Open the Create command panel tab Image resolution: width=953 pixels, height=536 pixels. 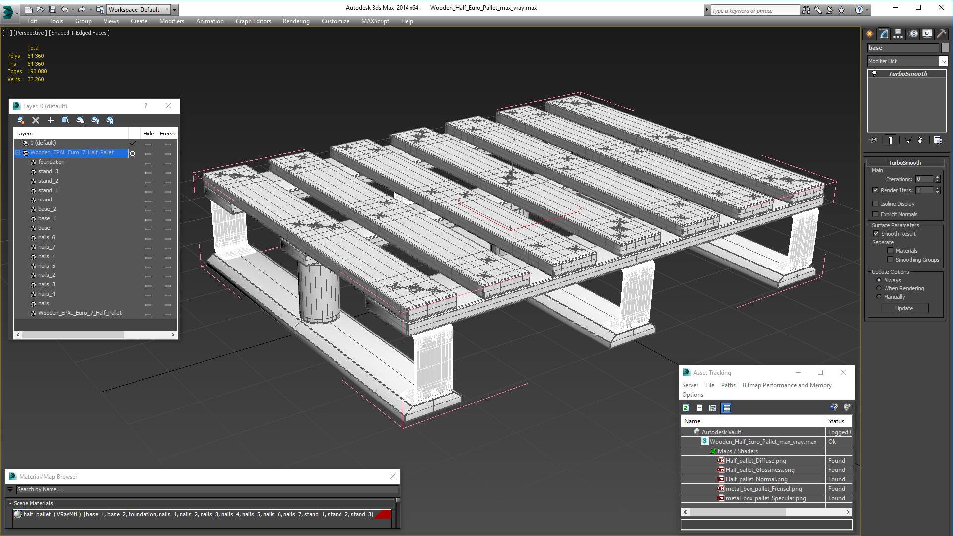870,34
